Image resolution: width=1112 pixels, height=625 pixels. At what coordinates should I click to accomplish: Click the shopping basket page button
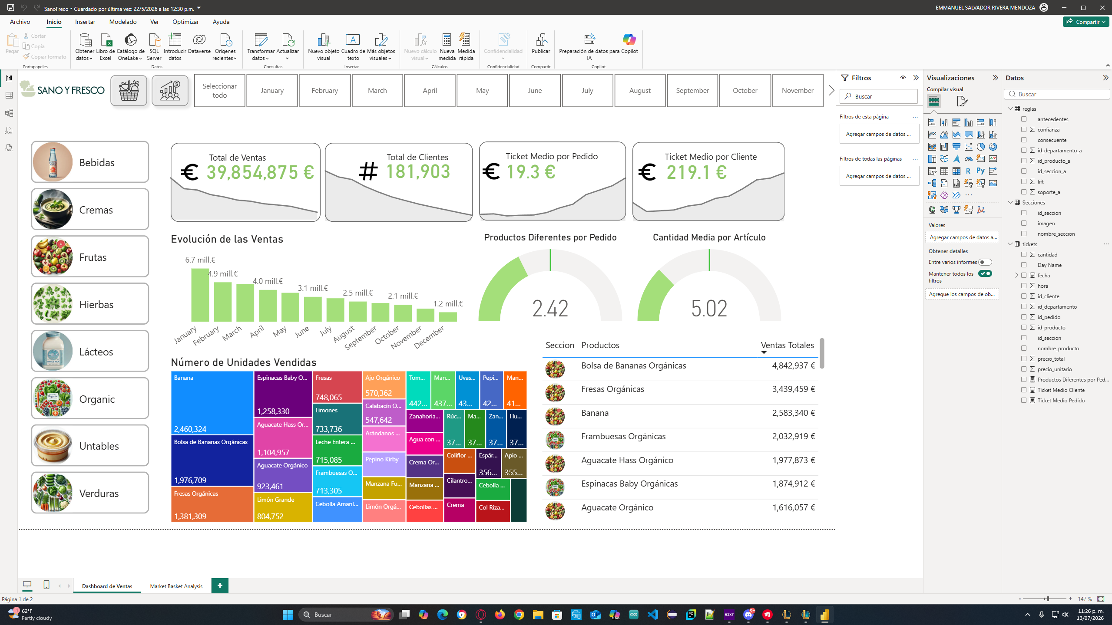point(129,90)
